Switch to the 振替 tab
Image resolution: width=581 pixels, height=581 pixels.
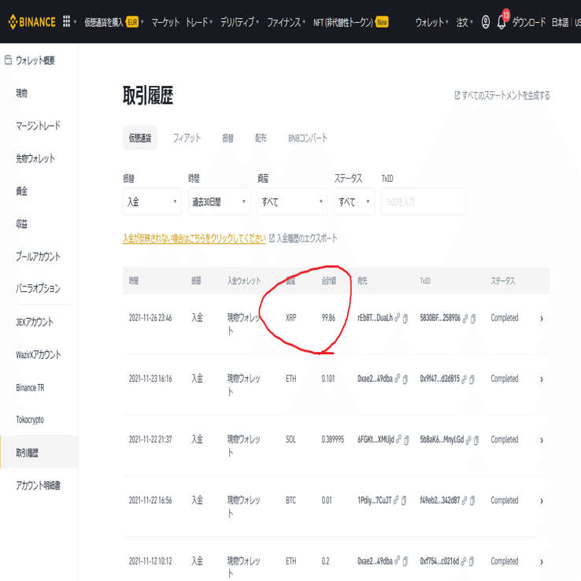pos(228,139)
